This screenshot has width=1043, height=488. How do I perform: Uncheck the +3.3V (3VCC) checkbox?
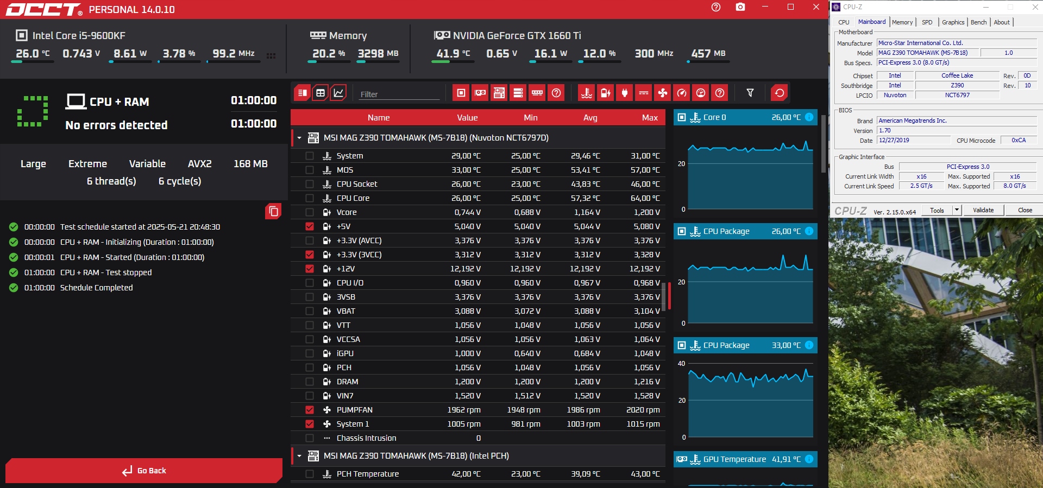(x=310, y=255)
